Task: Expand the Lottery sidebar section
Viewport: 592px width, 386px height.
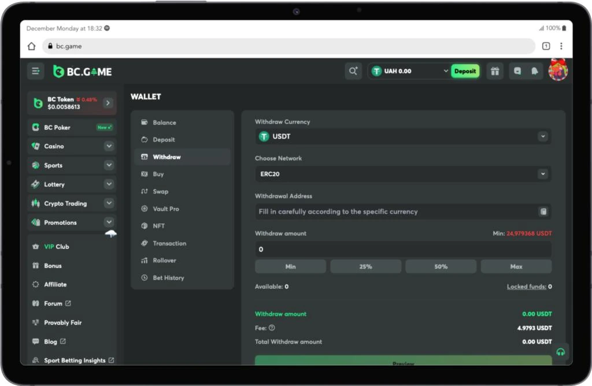Action: 109,184
